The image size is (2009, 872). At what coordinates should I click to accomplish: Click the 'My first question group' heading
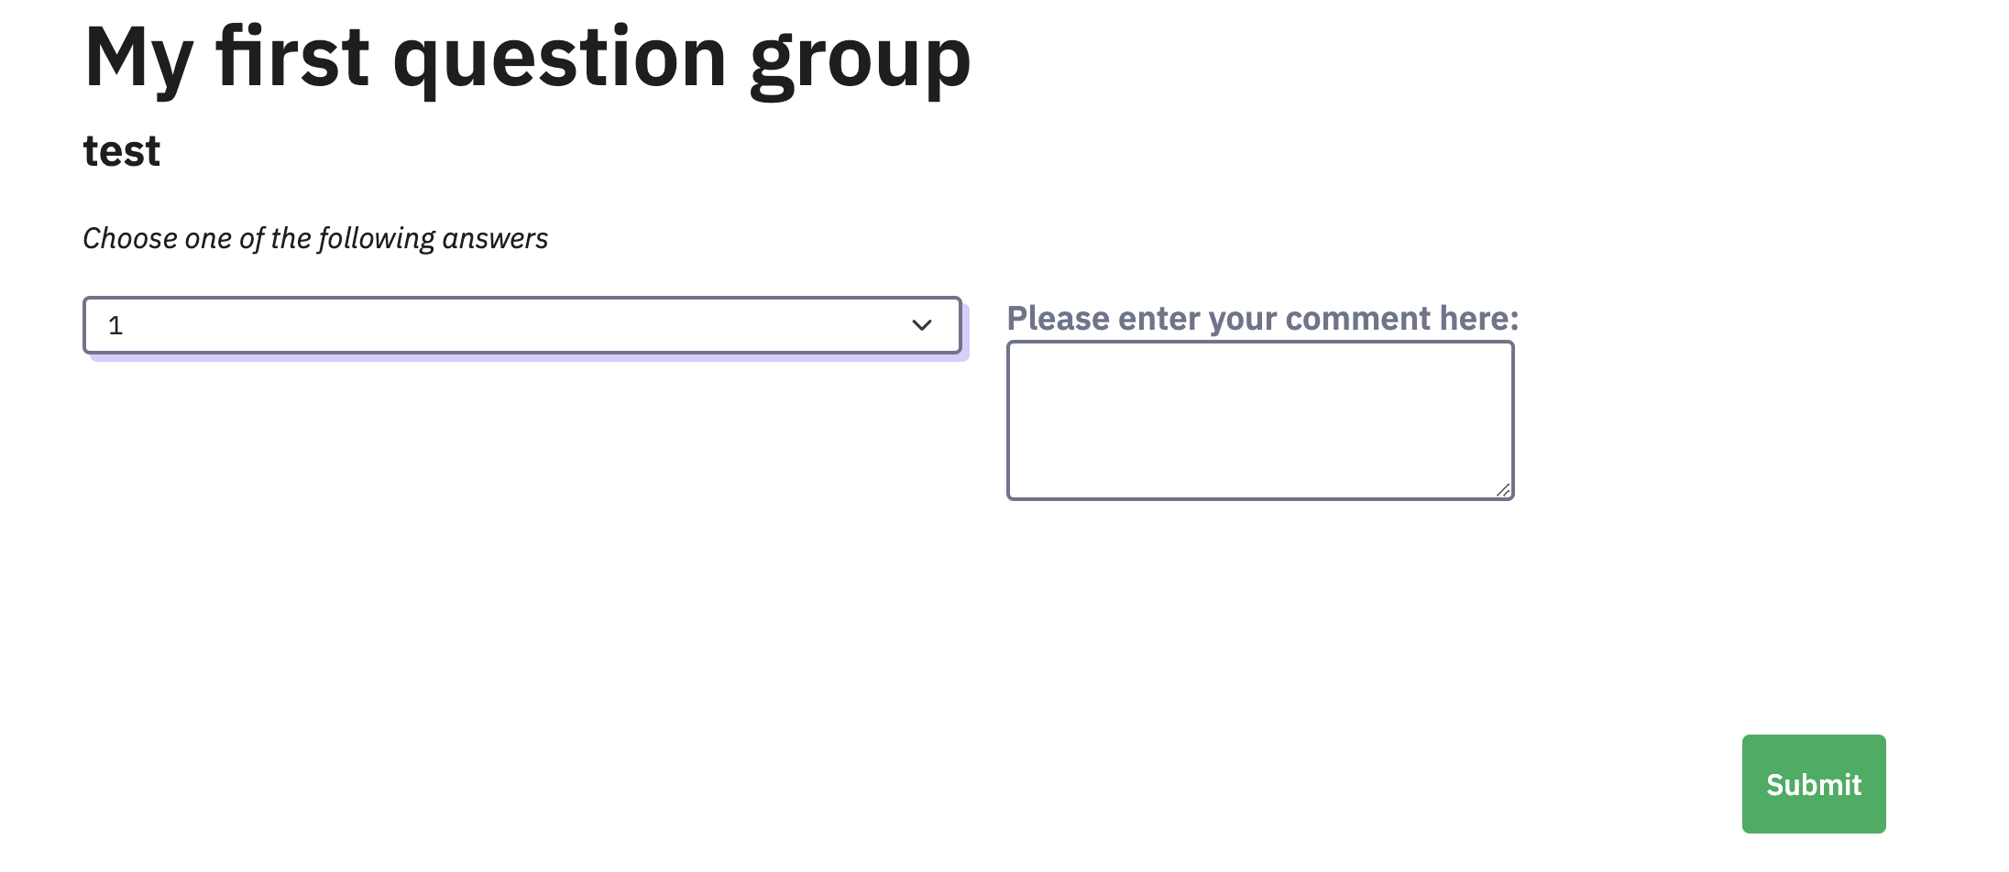point(527,59)
